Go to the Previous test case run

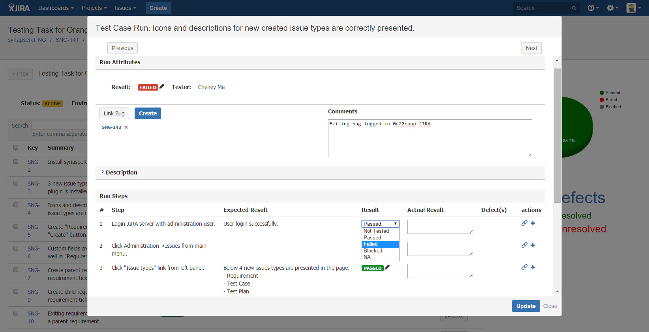(x=122, y=48)
